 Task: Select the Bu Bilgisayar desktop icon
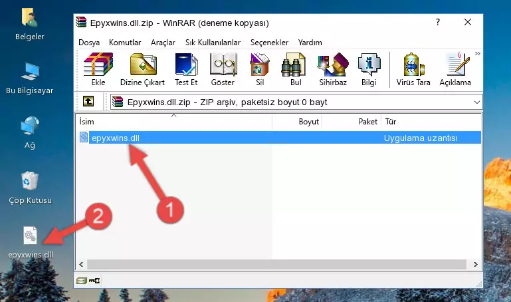click(30, 78)
